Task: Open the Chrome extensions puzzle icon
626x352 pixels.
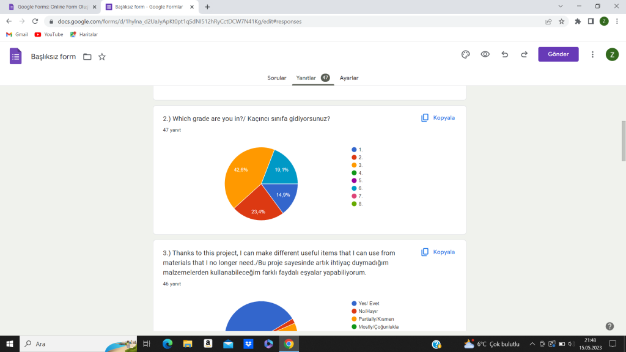Action: pos(577,20)
